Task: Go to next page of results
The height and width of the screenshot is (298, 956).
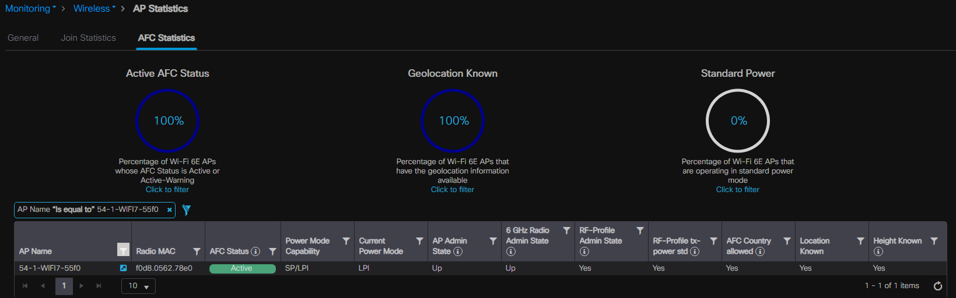Action: [82, 286]
